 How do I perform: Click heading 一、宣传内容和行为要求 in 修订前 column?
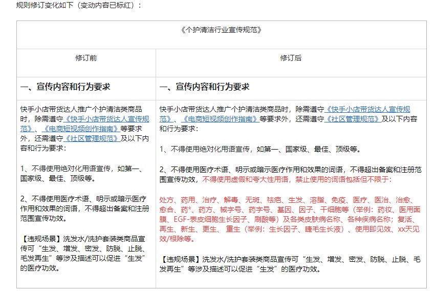(65, 87)
